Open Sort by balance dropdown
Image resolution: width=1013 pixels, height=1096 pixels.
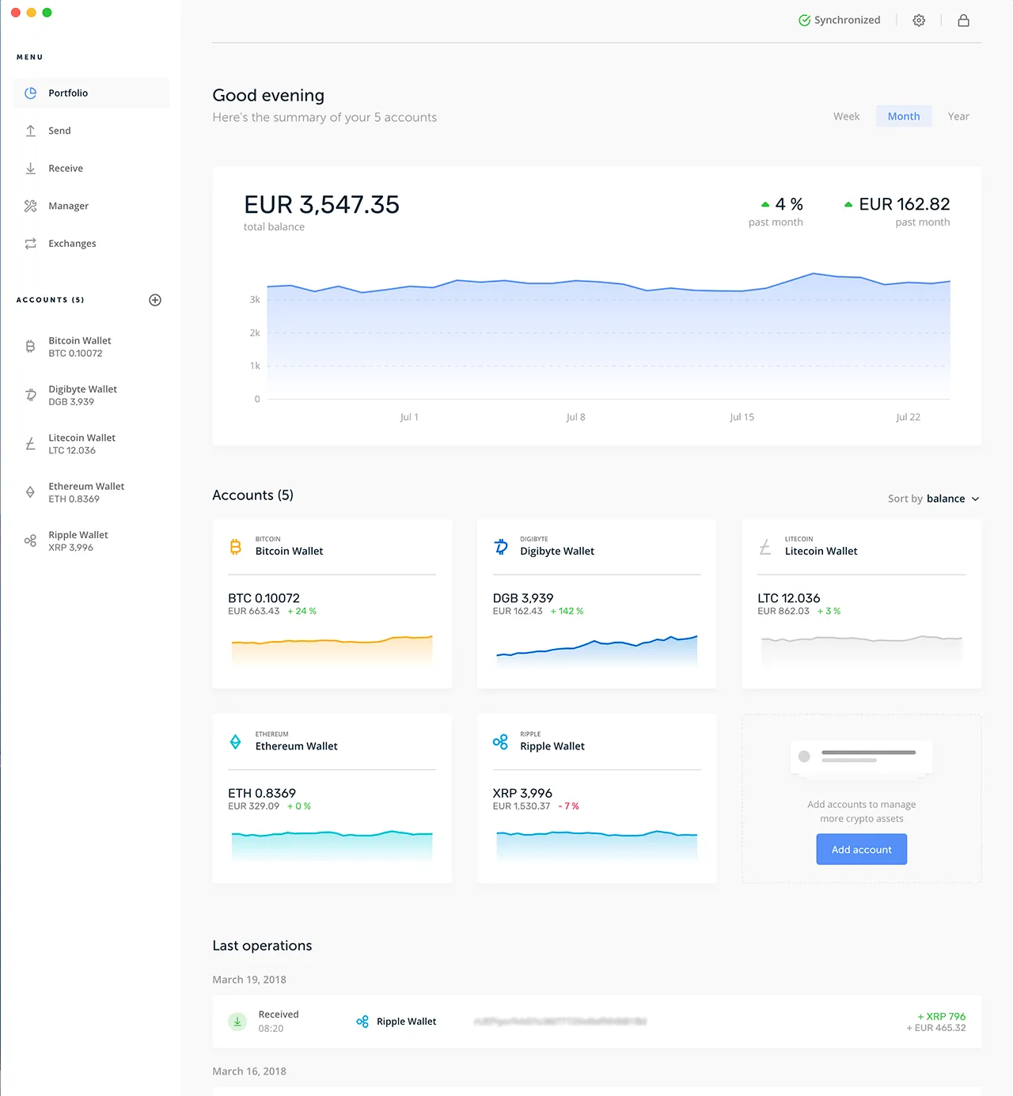[934, 499]
